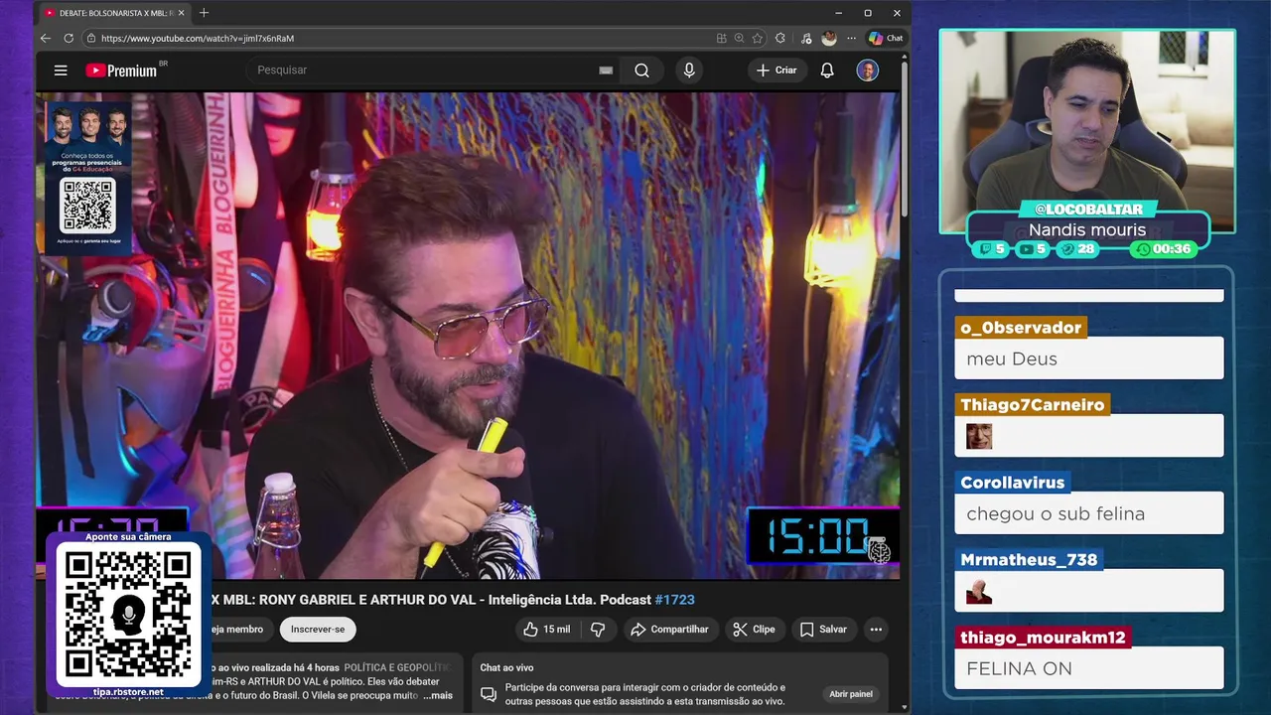
Task: Start voice search with microphone icon
Action: coord(689,71)
